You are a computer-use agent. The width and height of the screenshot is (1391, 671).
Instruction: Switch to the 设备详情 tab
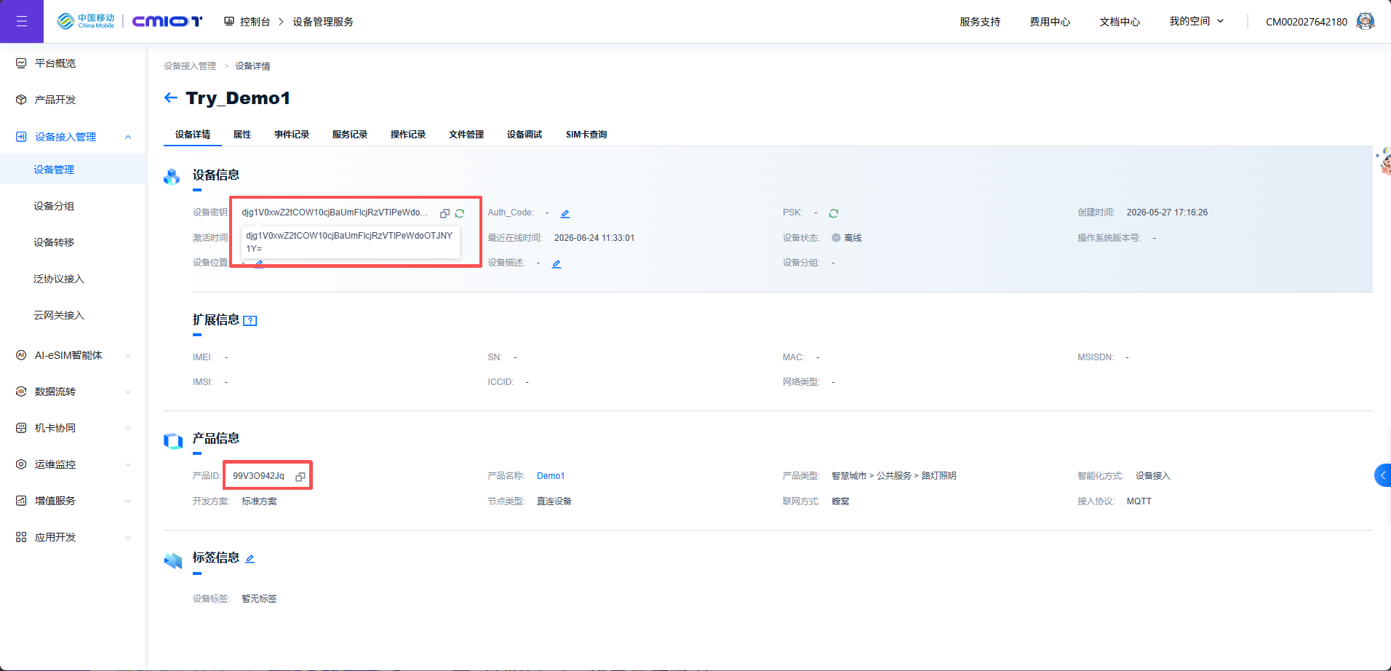[x=193, y=135]
